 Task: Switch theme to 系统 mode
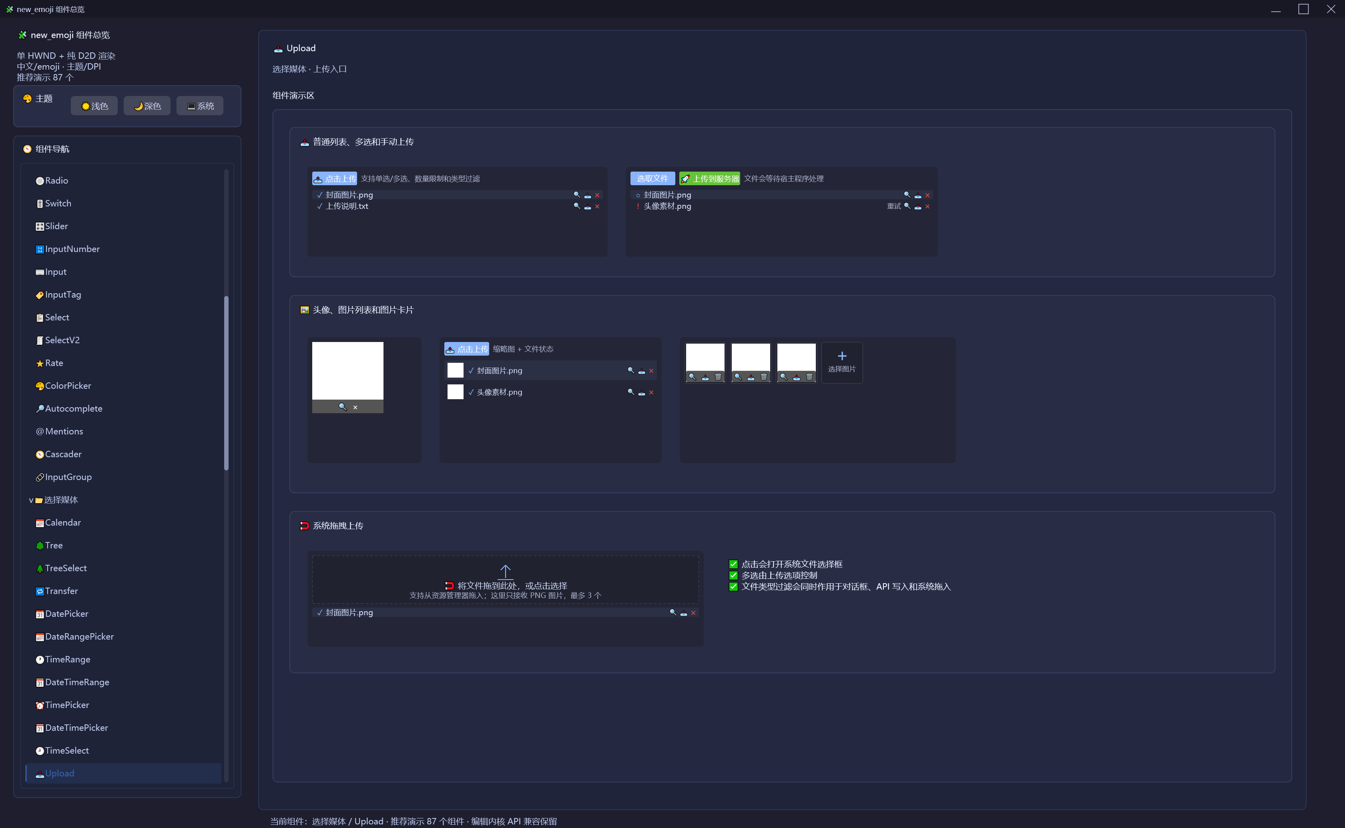pos(200,106)
